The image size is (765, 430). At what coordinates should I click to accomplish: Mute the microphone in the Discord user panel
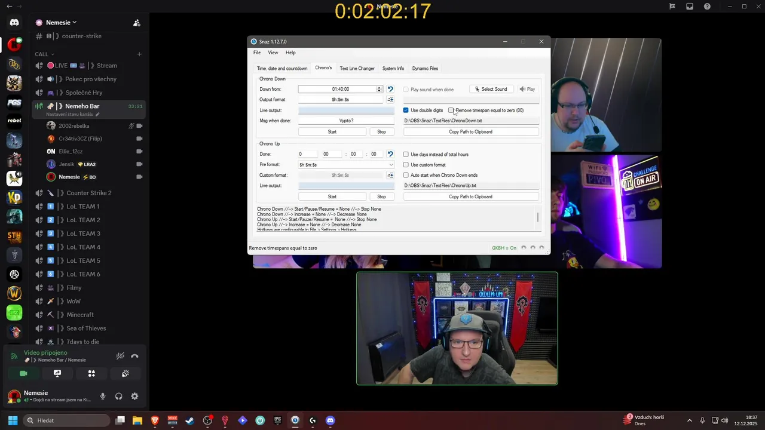(103, 396)
